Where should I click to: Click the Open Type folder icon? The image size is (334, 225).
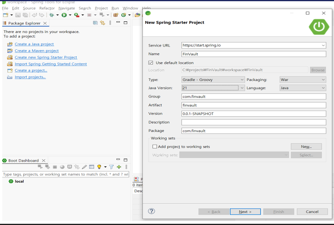tap(138, 15)
